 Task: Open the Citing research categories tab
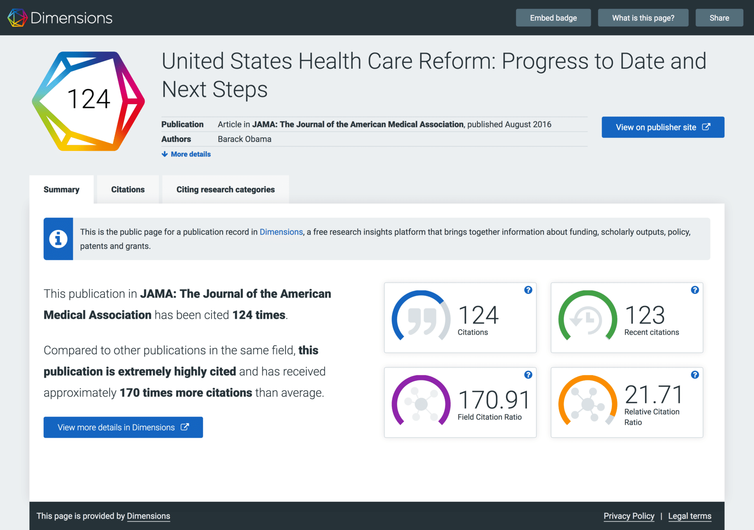coord(225,190)
